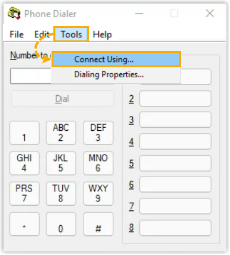This screenshot has height=255, width=230.
Task: Select Dialing Properties... menu entry
Action: pyautogui.click(x=116, y=75)
